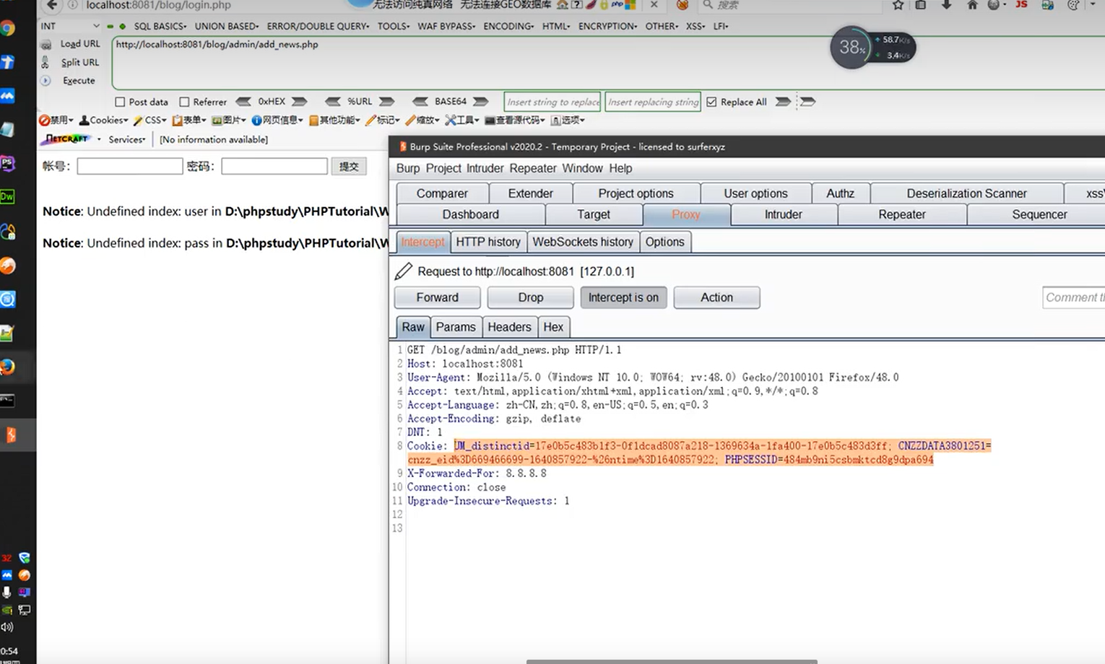Click the %URL decode left arrow
1105x664 pixels.
click(332, 102)
